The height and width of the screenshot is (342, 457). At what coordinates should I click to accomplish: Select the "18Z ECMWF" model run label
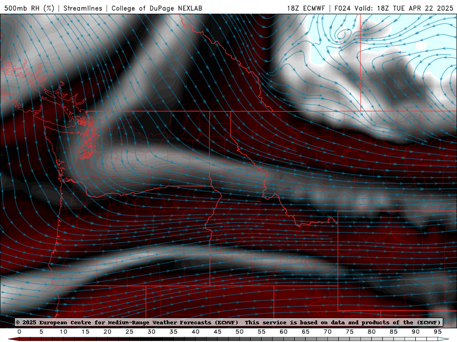(x=306, y=8)
